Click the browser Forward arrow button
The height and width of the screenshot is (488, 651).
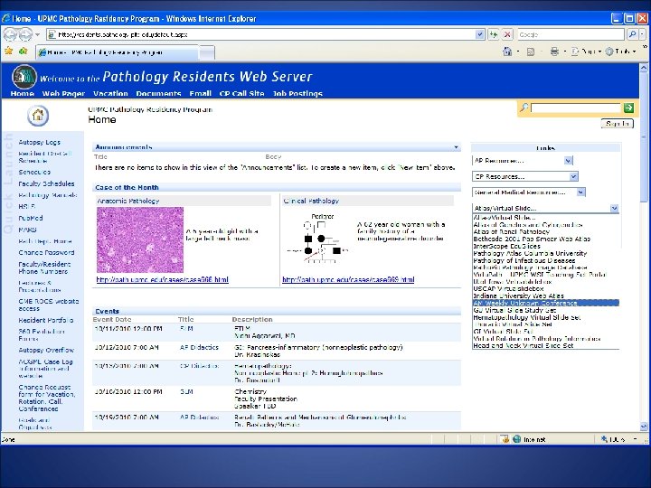(x=25, y=34)
